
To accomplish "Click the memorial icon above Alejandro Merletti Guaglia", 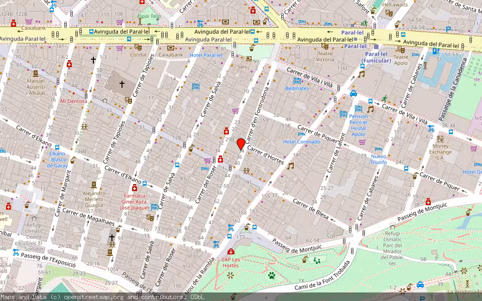I will point(94,185).
